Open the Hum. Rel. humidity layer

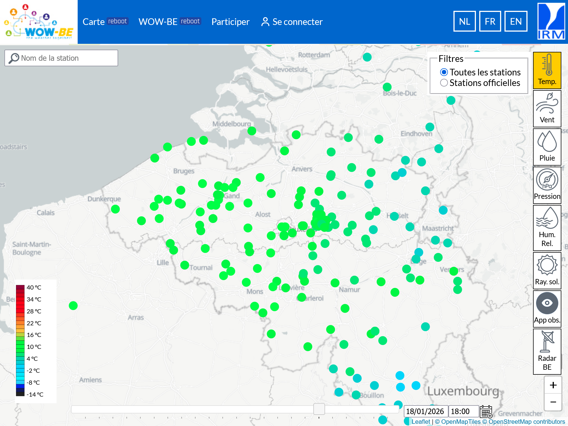[547, 228]
